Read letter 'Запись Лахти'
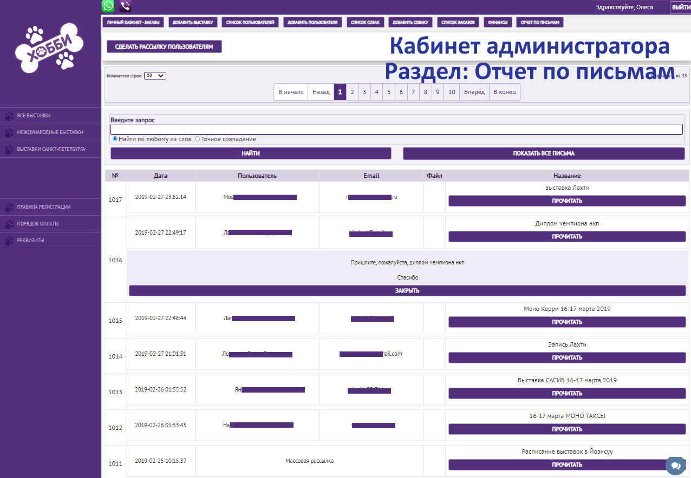691x478 pixels. click(x=567, y=358)
